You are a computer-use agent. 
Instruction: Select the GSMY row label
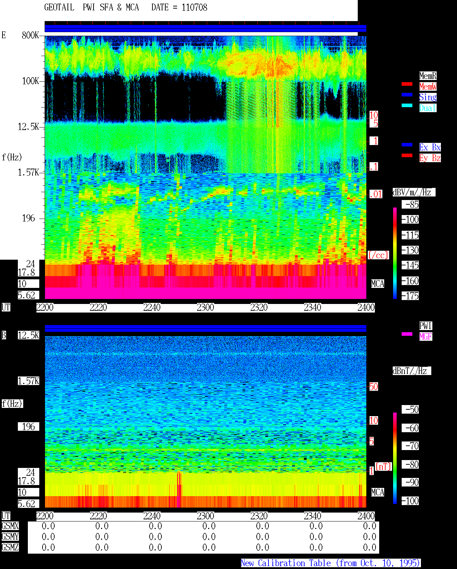10,537
